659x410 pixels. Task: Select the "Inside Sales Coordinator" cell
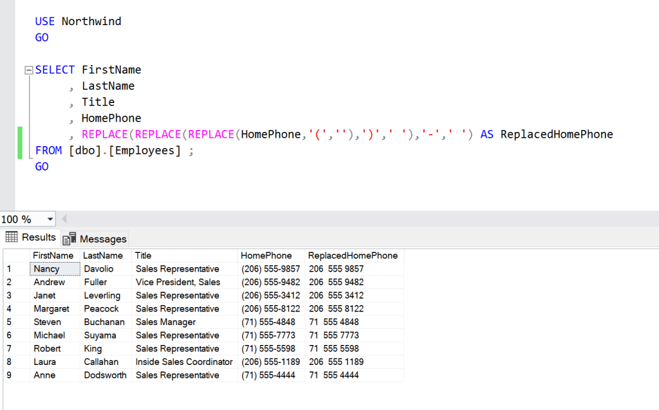[184, 362]
